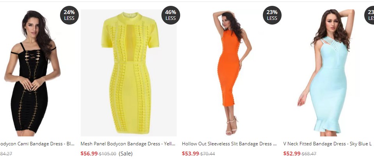Click the $52.99 price of blue dress
This screenshot has height=159, width=374.
pyautogui.click(x=292, y=154)
